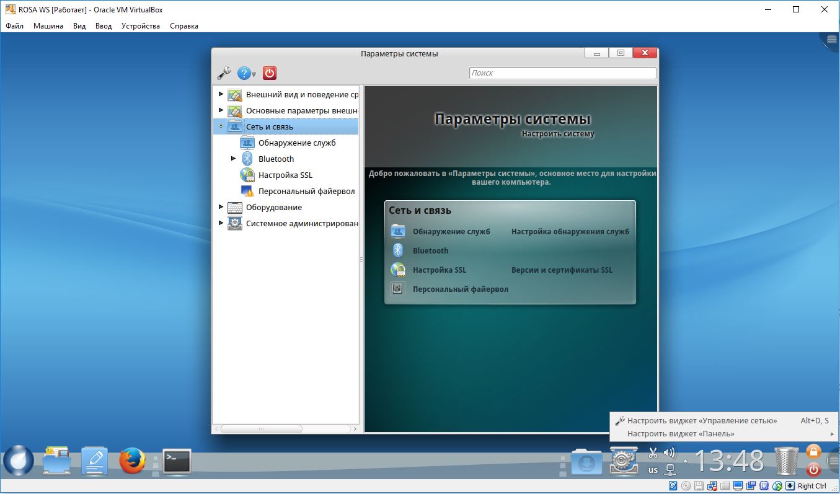
Task: Click the sidebar horizontal scrollbar handle
Action: click(x=262, y=428)
